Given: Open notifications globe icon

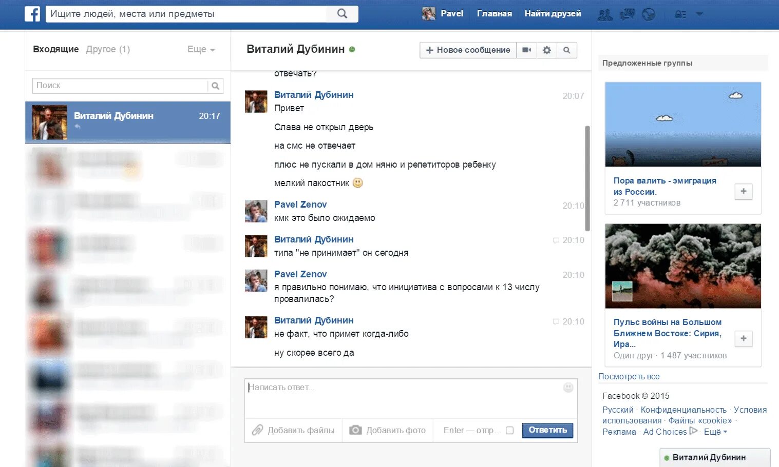Looking at the screenshot, I should [649, 14].
